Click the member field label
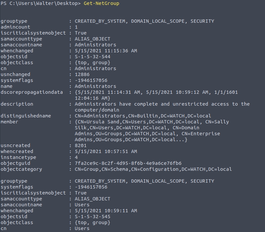Screen dimensions: 265x232 click(x=9, y=122)
